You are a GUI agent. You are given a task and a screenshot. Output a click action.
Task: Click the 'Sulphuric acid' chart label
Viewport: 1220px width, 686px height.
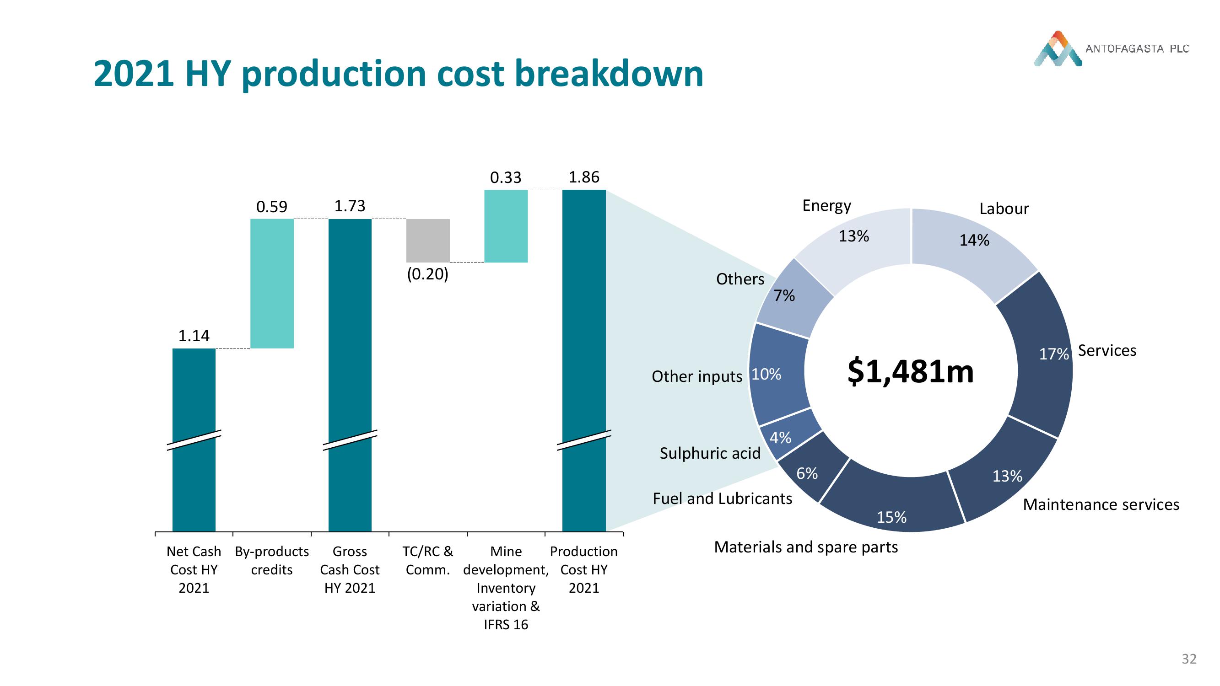click(710, 454)
